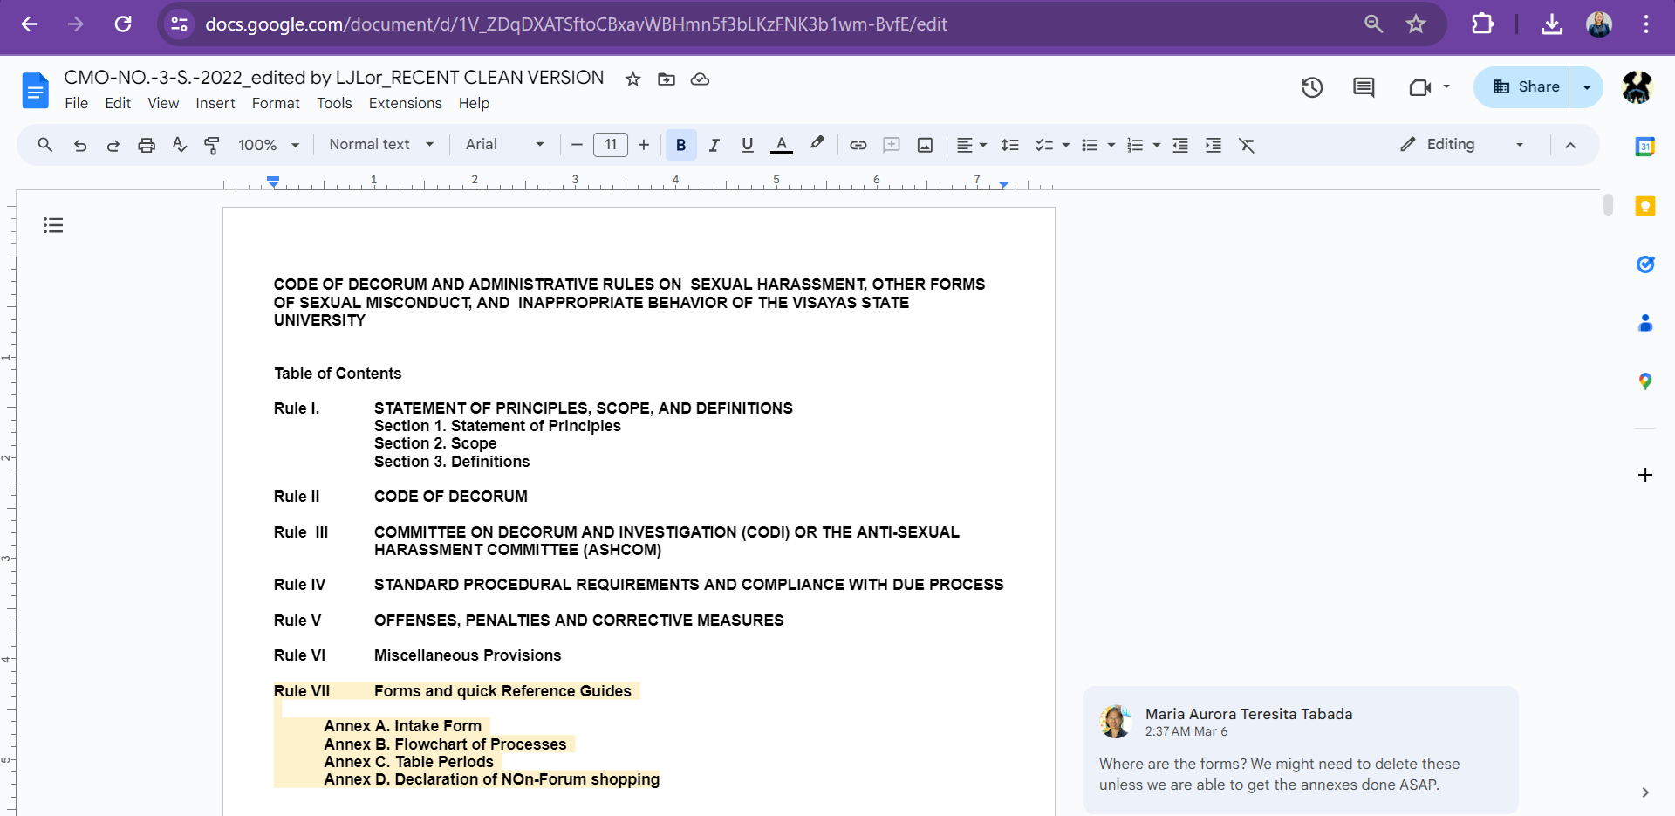Open the Arial font dropdown
1675x816 pixels.
coord(504,145)
